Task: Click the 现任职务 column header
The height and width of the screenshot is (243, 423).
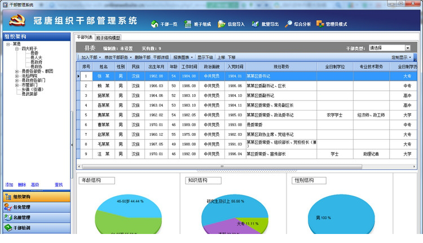Action: (x=281, y=67)
